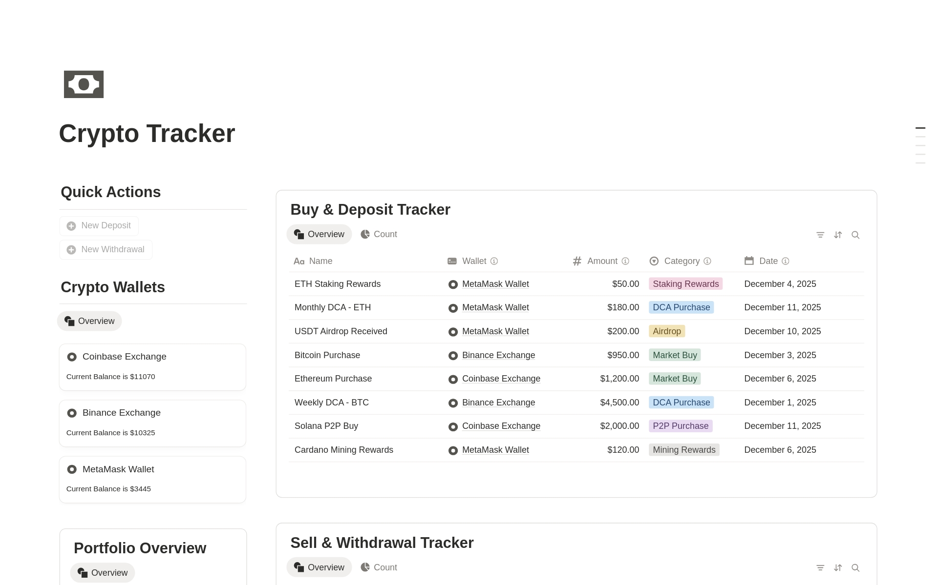Click the sort icon in Buy & Deposit Tracker
The width and height of the screenshot is (938, 585).
pos(838,235)
